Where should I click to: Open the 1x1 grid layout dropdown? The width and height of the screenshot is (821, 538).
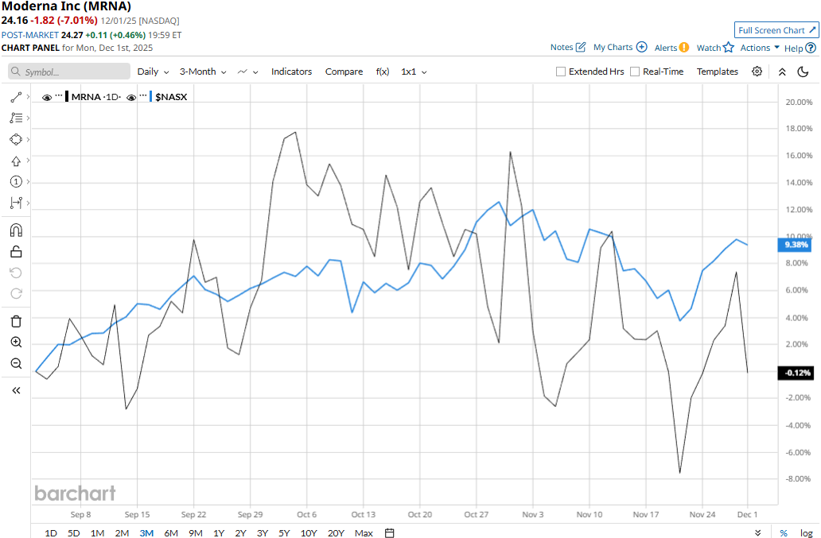[x=414, y=72]
